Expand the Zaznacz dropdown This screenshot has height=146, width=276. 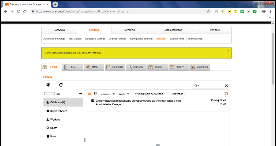pos(108,94)
